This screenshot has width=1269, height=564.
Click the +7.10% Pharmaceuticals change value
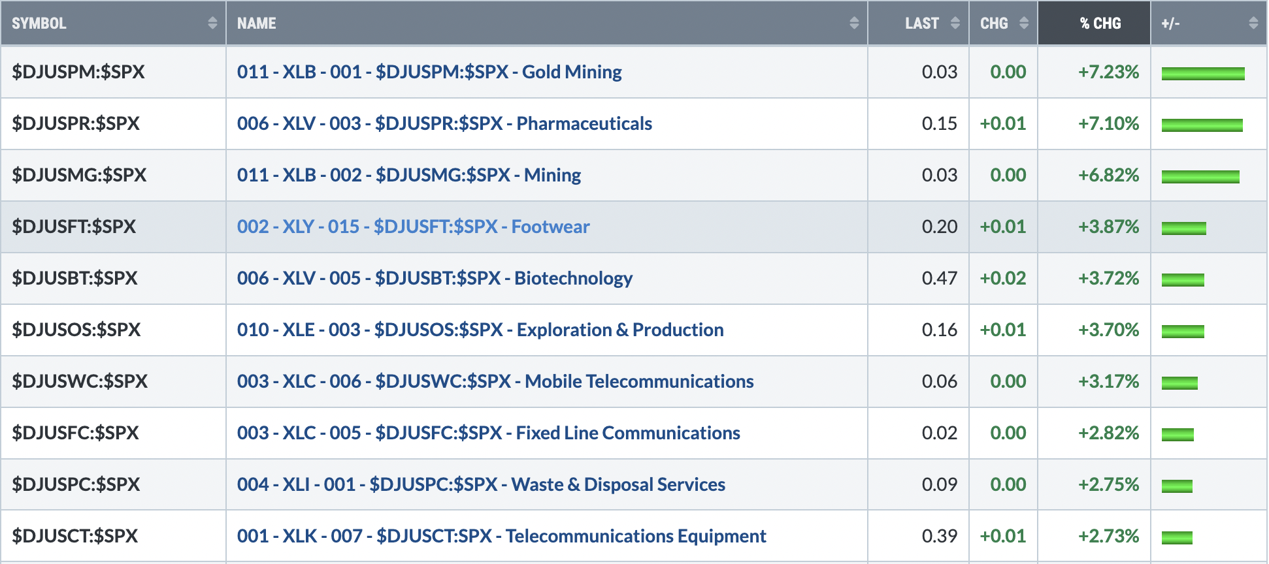(1108, 123)
